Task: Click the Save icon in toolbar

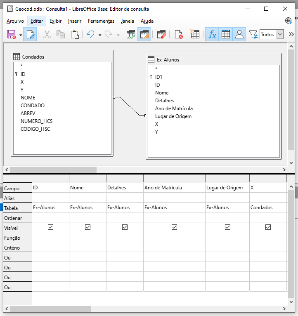Action: [11, 35]
